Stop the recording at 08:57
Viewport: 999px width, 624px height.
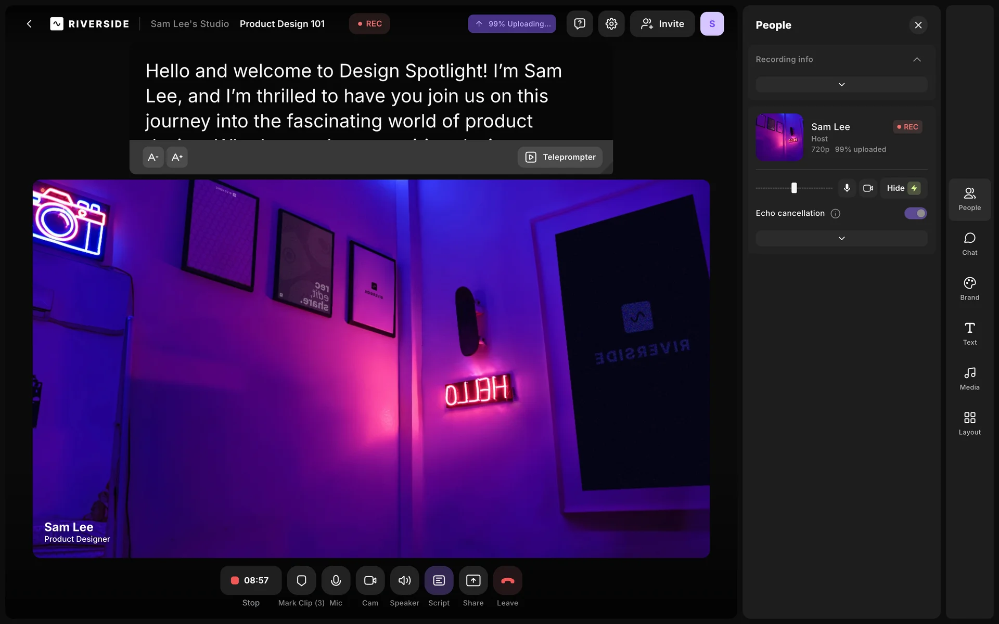pos(251,580)
